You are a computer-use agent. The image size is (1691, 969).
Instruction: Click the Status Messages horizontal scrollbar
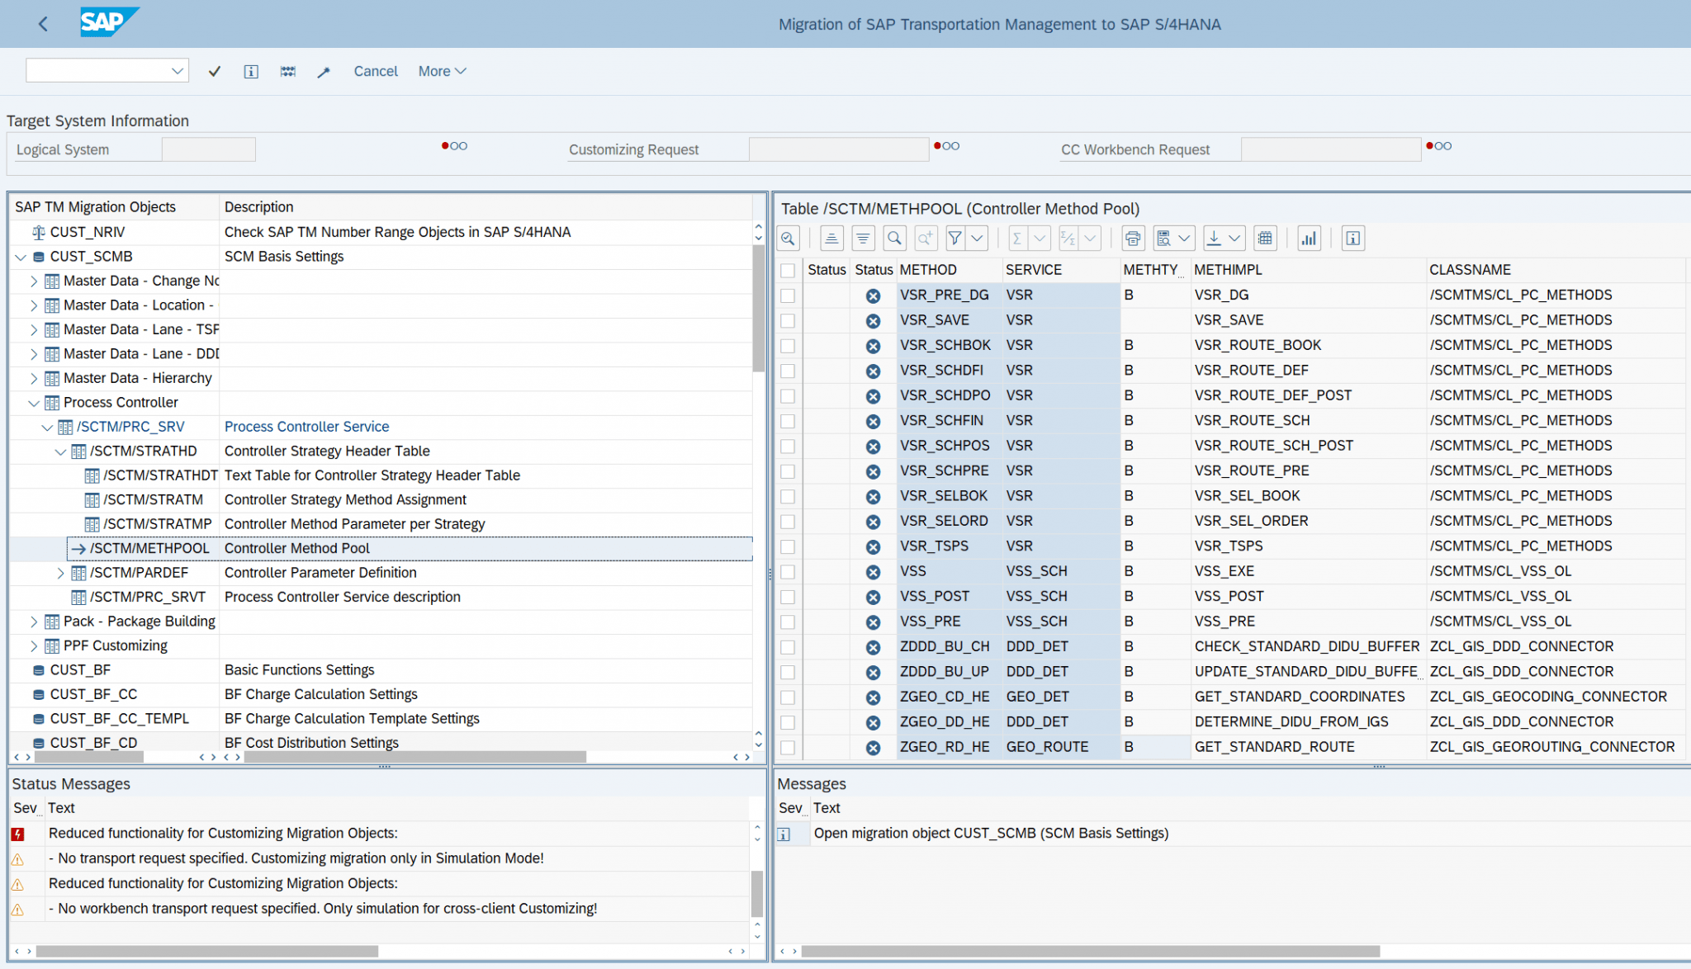[x=206, y=952]
